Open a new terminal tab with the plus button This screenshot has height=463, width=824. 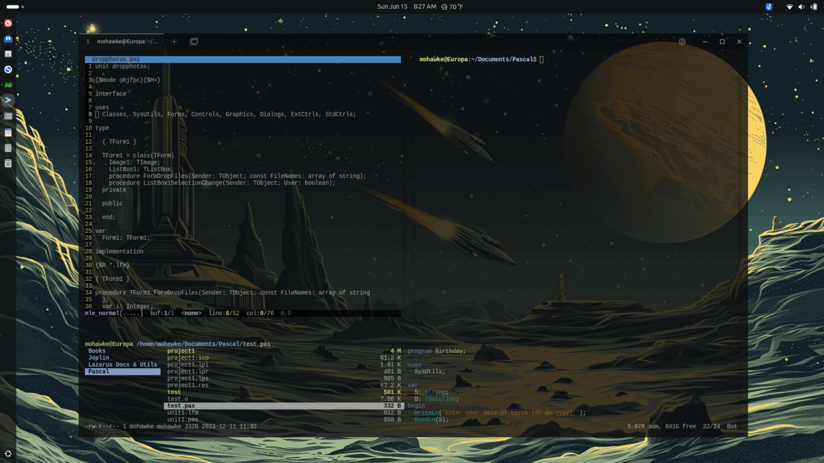(174, 41)
